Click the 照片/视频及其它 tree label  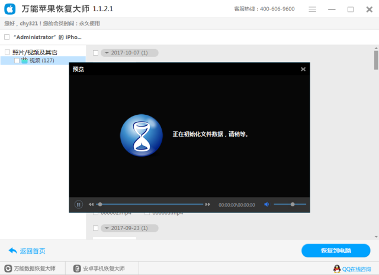click(35, 53)
